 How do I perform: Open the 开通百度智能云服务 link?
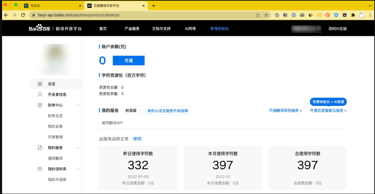[328, 110]
